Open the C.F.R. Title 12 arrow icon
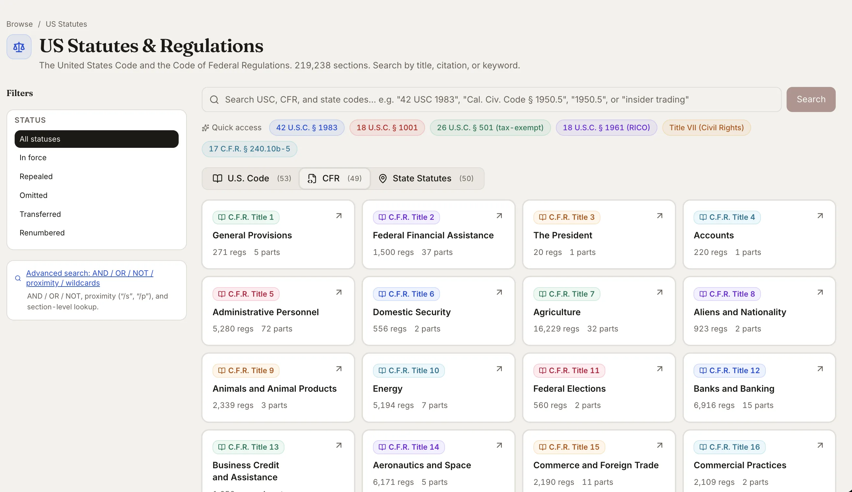The width and height of the screenshot is (852, 492). [x=820, y=369]
